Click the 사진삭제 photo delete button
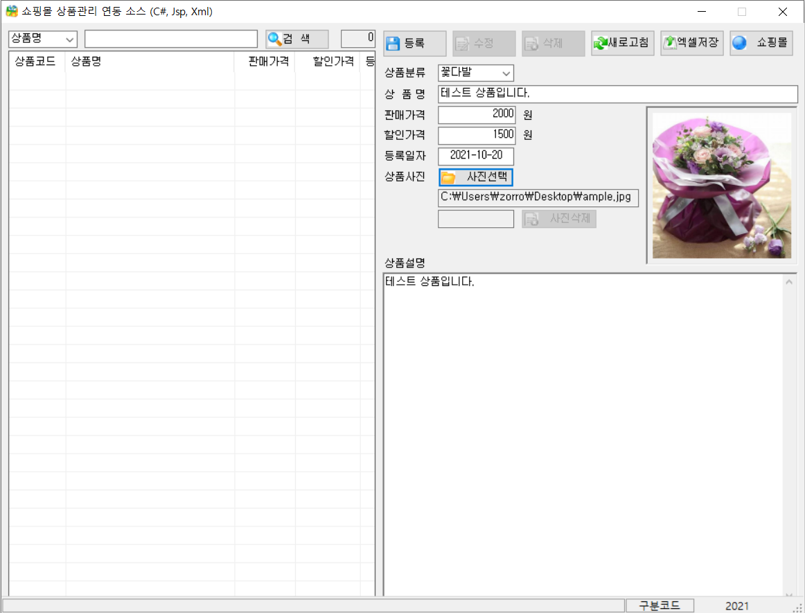Image resolution: width=805 pixels, height=613 pixels. point(559,219)
